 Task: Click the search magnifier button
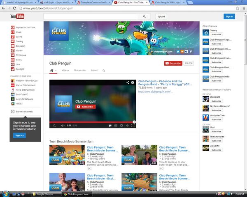(x=144, y=16)
